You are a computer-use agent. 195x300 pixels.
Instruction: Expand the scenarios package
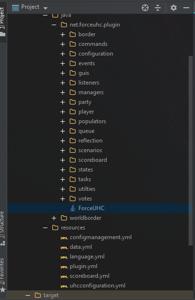click(x=62, y=151)
